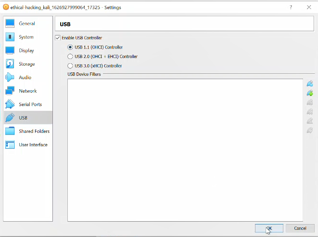Image resolution: width=318 pixels, height=237 pixels.
Task: Click the USB plug sidebar icon
Action: [10, 118]
